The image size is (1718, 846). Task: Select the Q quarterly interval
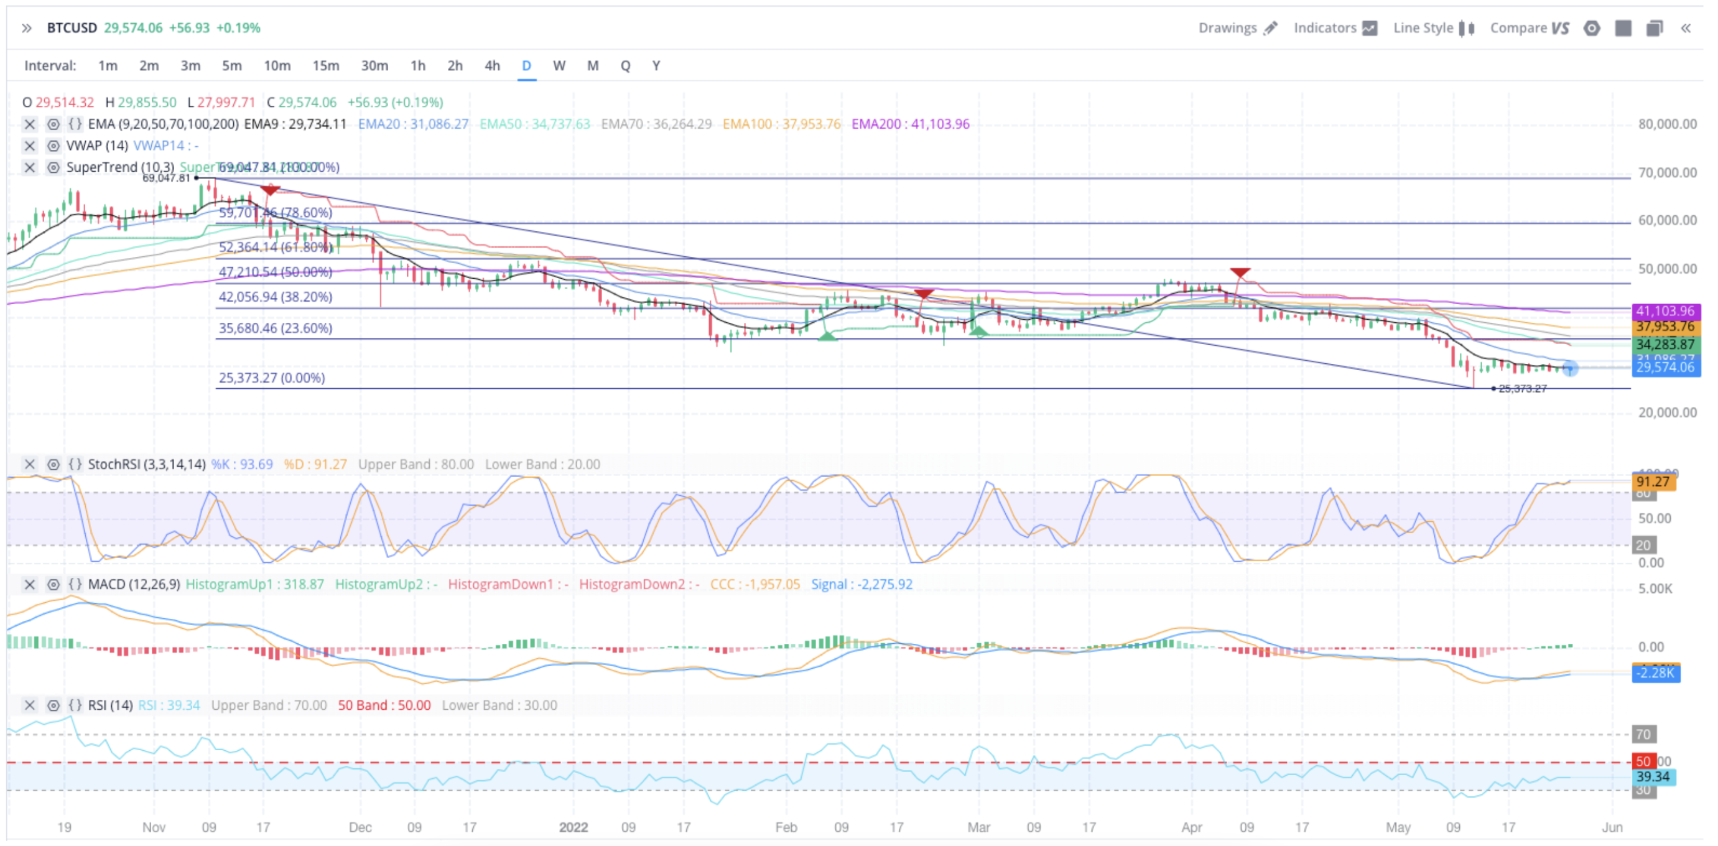click(625, 65)
